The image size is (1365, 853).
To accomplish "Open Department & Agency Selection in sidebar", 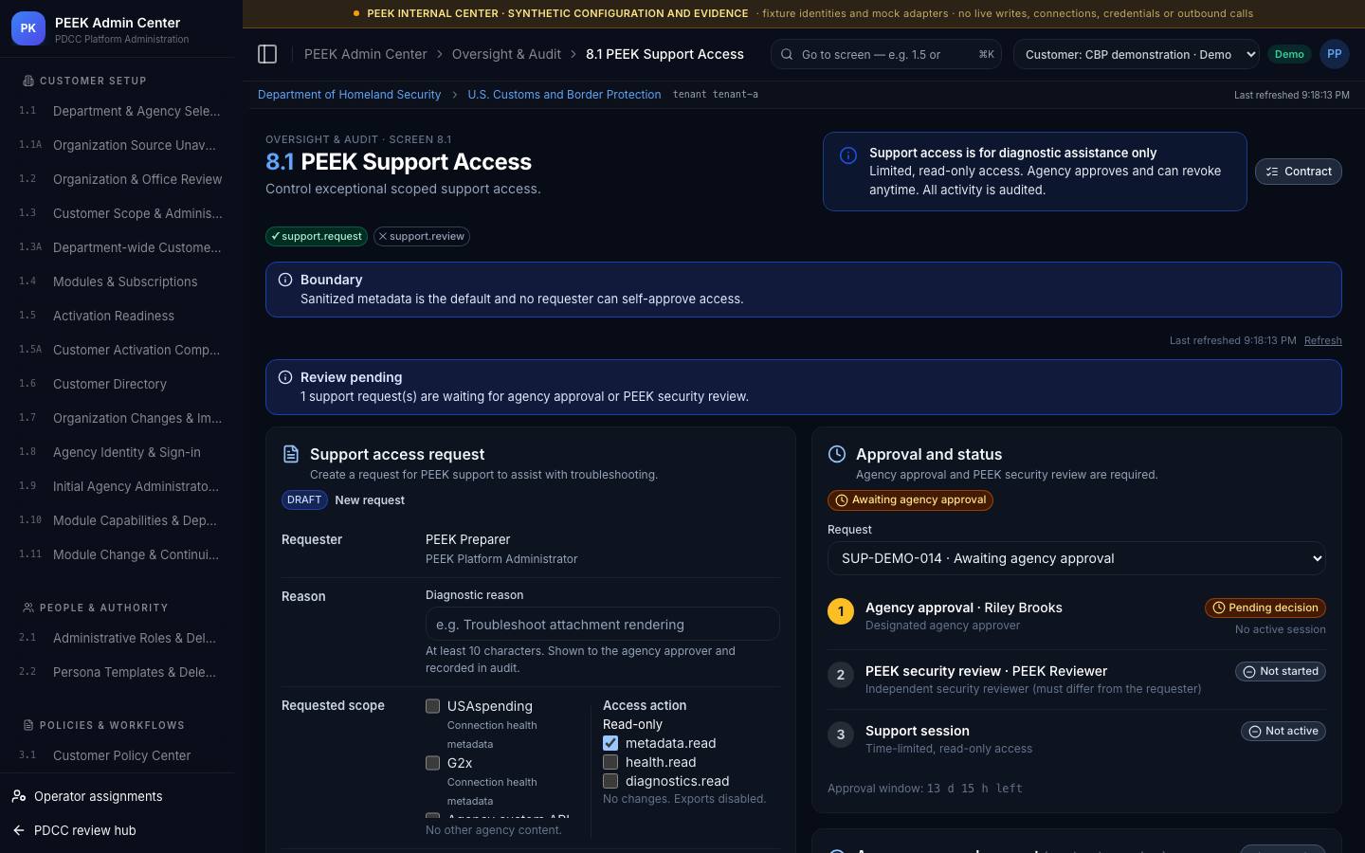I will pyautogui.click(x=119, y=111).
